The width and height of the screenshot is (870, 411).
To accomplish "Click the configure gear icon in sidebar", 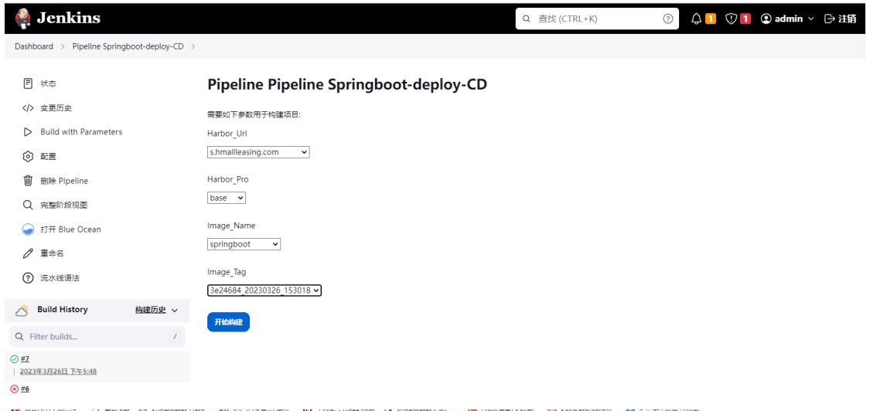I will [x=28, y=156].
